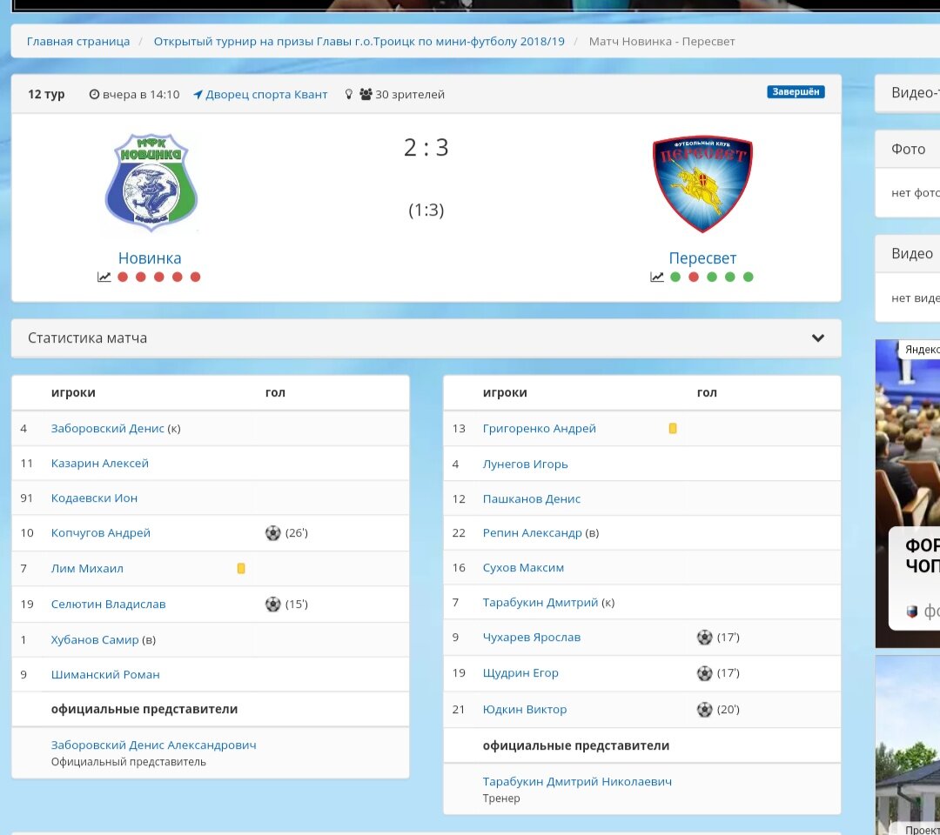Click the clock icon next to match time

point(94,94)
